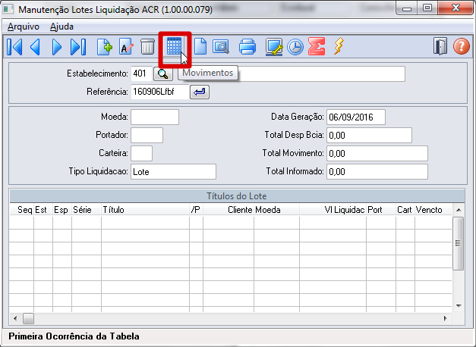Click the Cart column header

(x=405, y=210)
